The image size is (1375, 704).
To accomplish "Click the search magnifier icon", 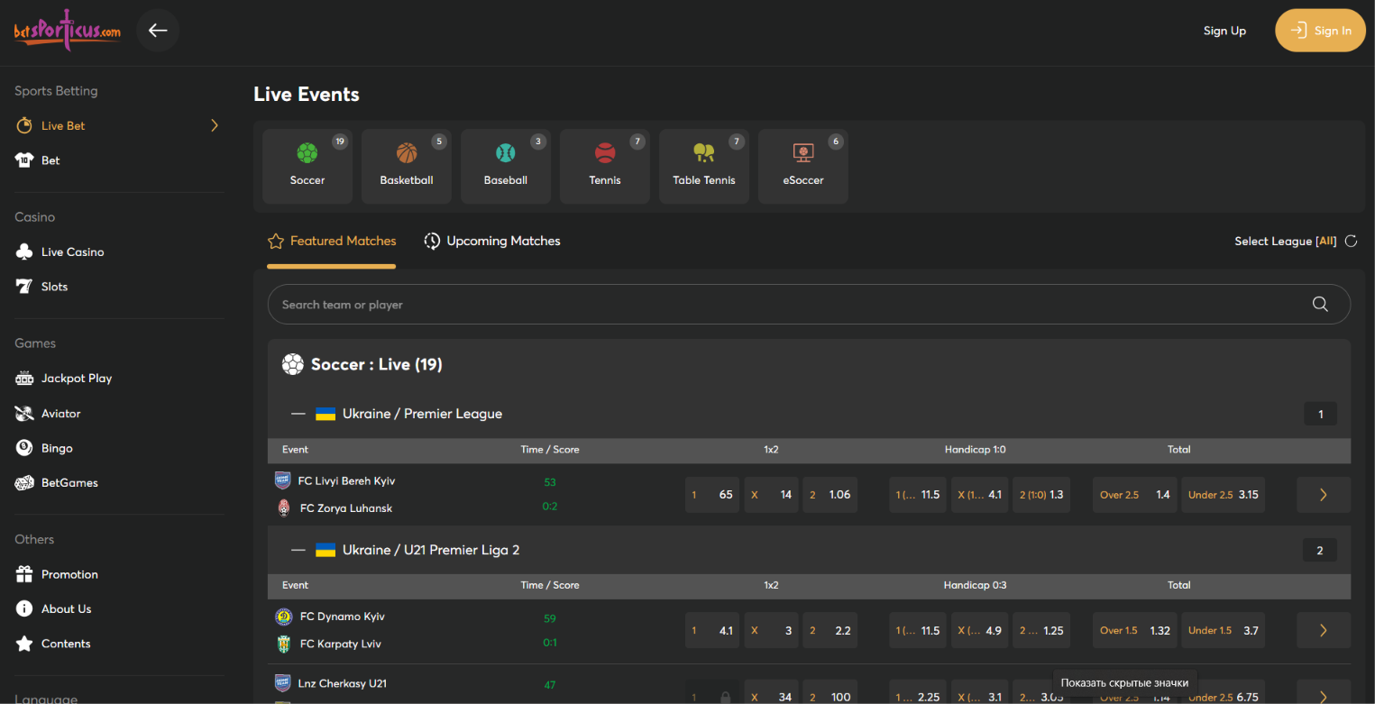I will 1320,305.
